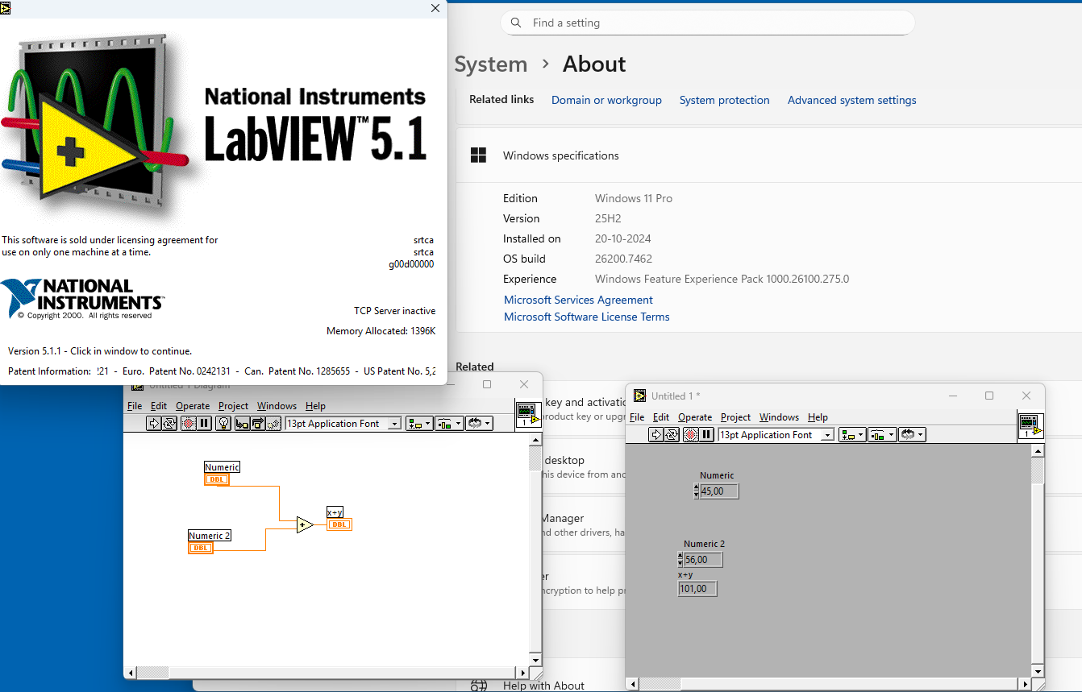Expand the Align Objects dropdown in front panel
This screenshot has height=692, width=1082.
pyautogui.click(x=852, y=435)
